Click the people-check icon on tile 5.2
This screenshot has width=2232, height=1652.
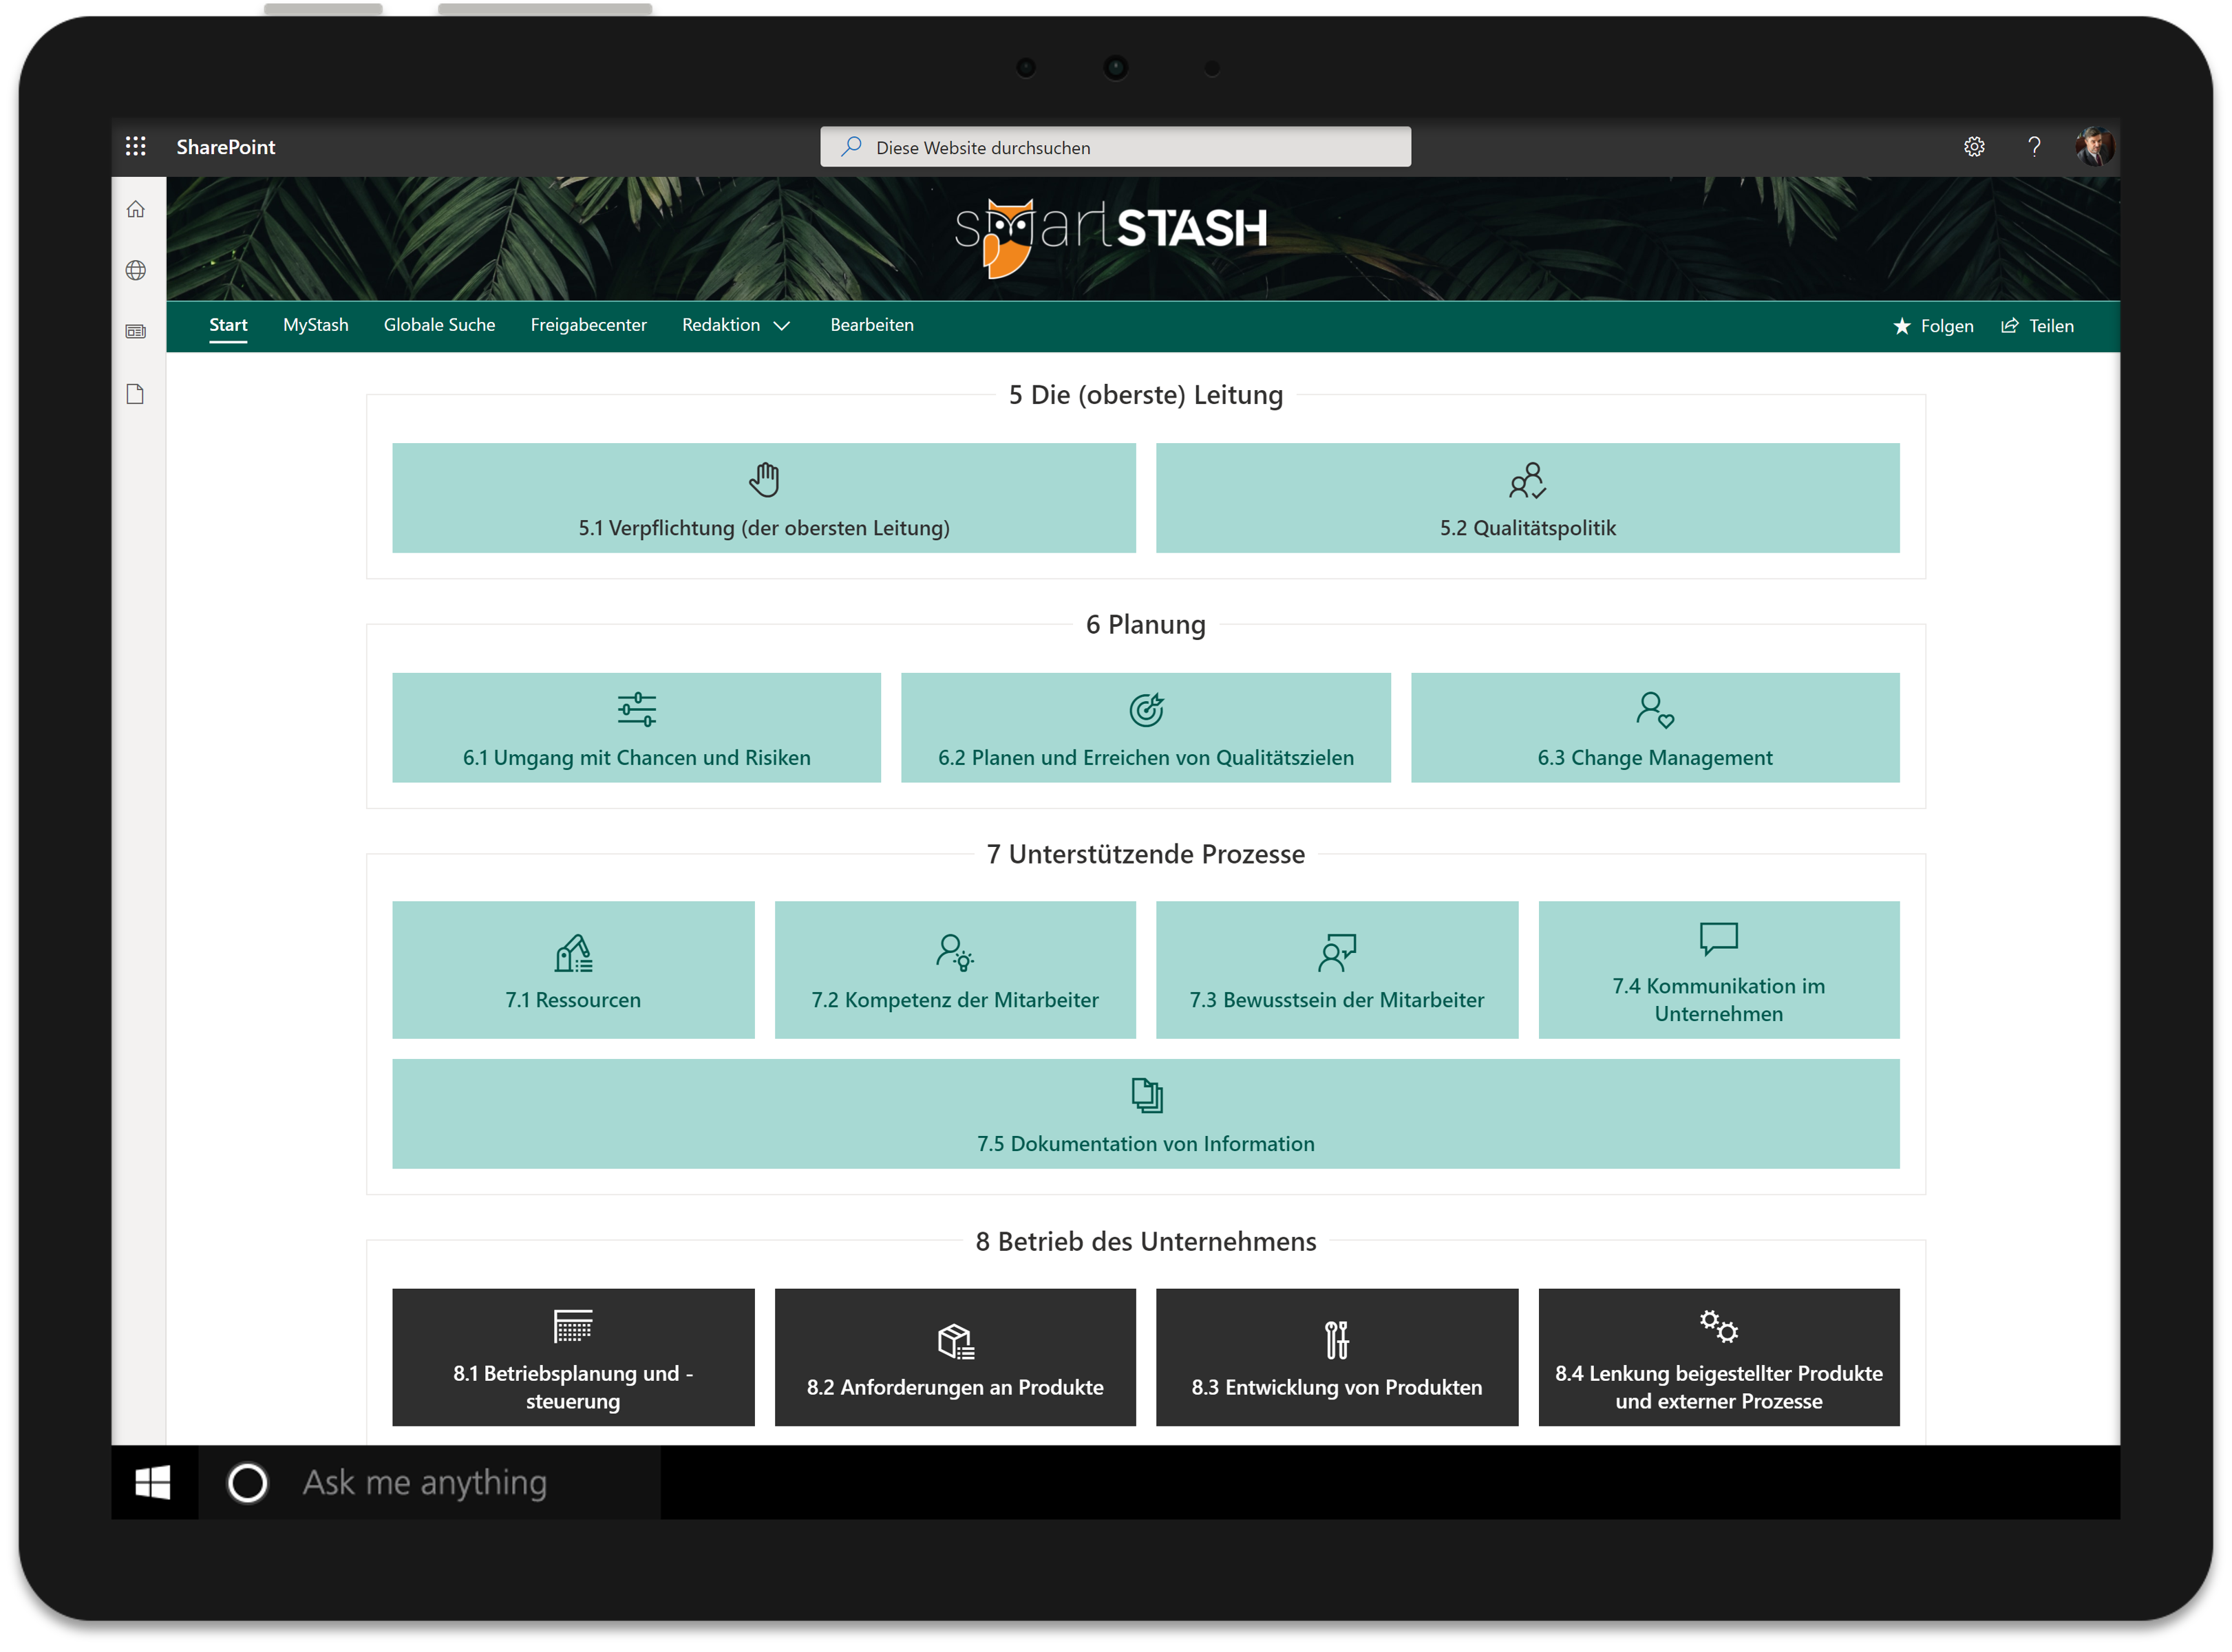point(1527,480)
